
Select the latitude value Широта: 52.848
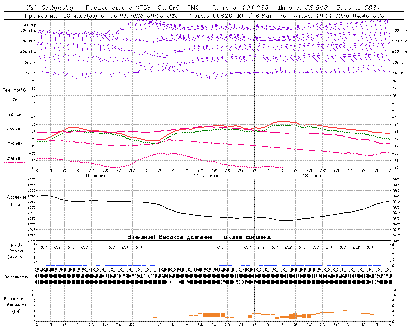point(302,8)
